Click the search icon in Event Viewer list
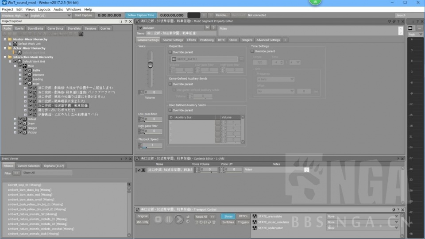 pos(129,184)
